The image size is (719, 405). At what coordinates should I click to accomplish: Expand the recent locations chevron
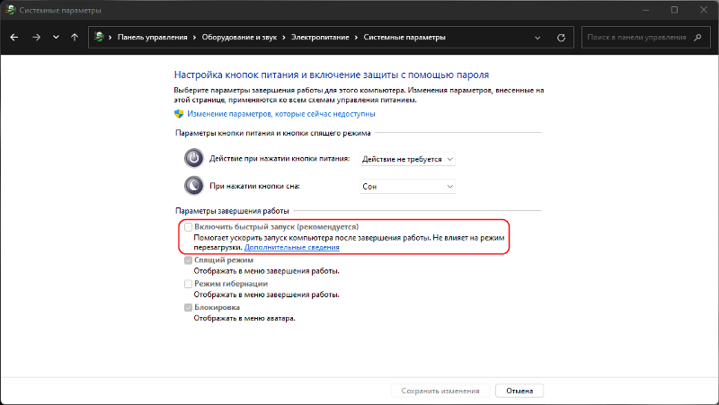coord(56,39)
